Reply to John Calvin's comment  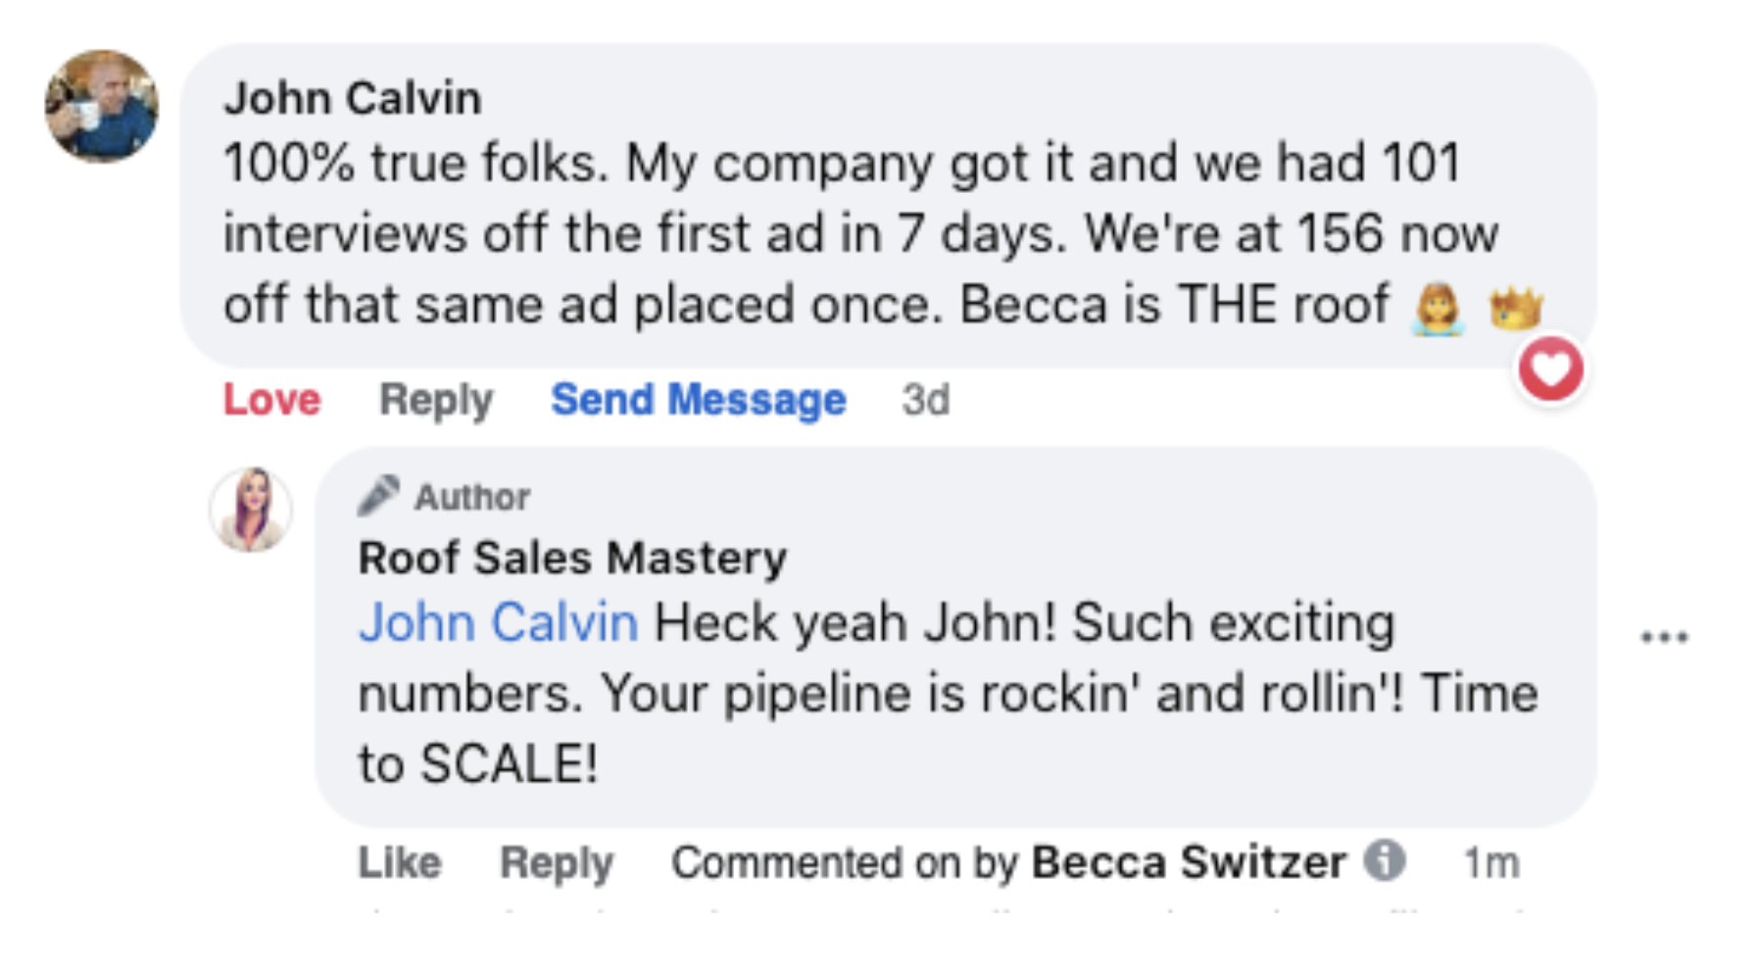(436, 400)
